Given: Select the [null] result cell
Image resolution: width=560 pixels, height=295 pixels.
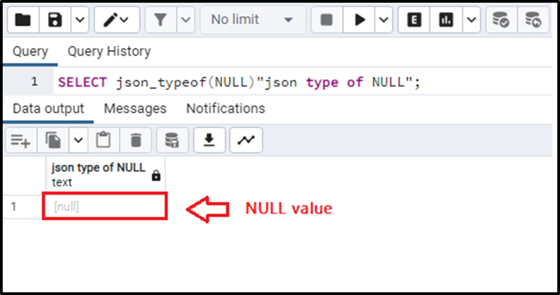Looking at the screenshot, I should [x=105, y=206].
